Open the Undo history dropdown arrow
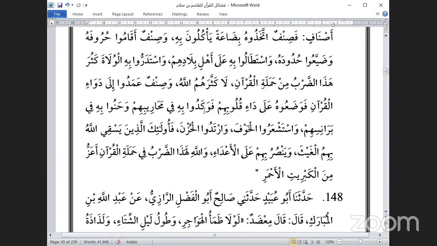Viewport: 437px width, 246px height. point(72,5)
